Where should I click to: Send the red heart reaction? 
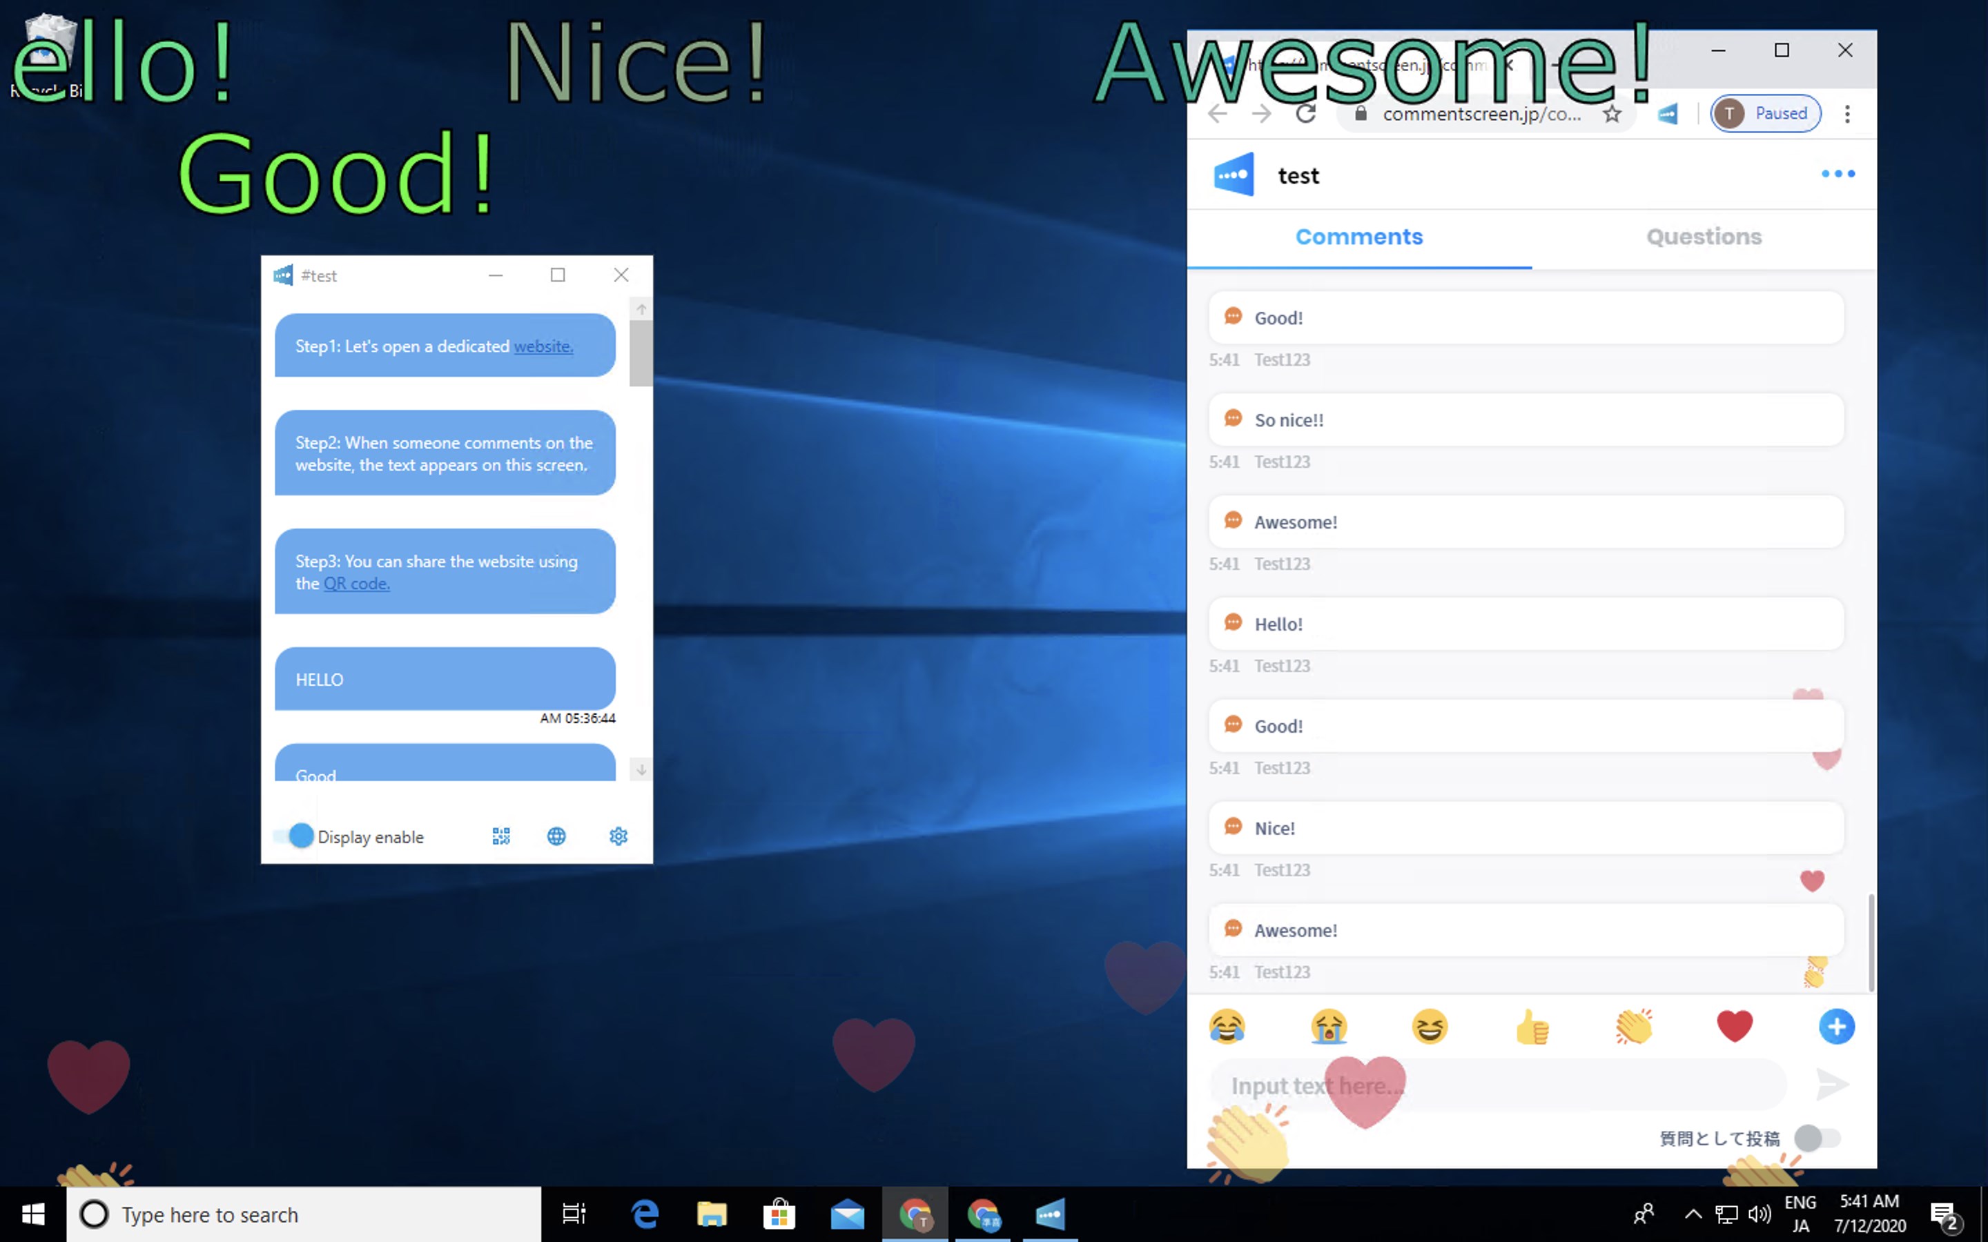coord(1734,1027)
